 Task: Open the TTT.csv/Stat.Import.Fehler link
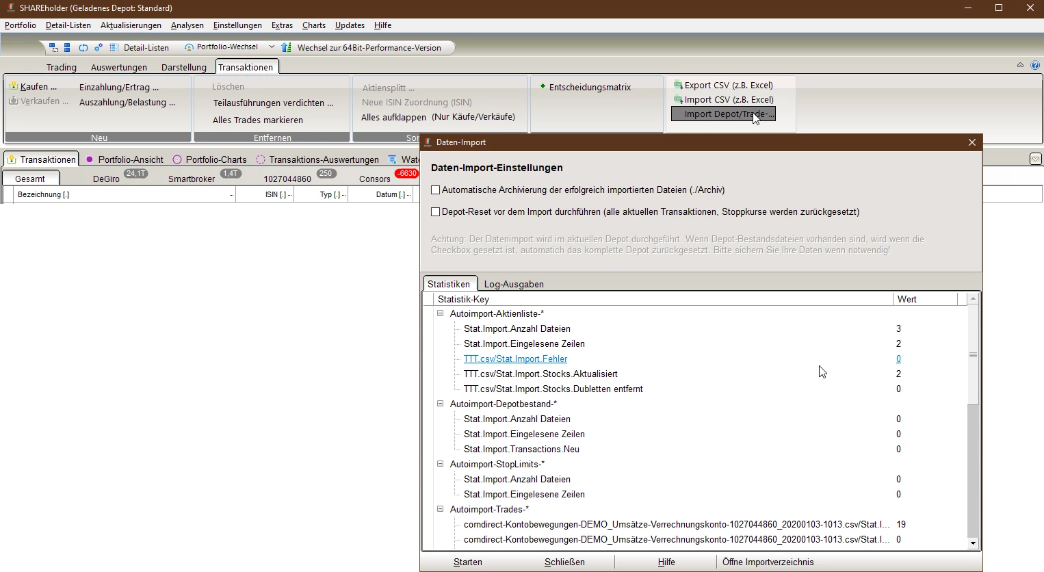pyautogui.click(x=515, y=359)
